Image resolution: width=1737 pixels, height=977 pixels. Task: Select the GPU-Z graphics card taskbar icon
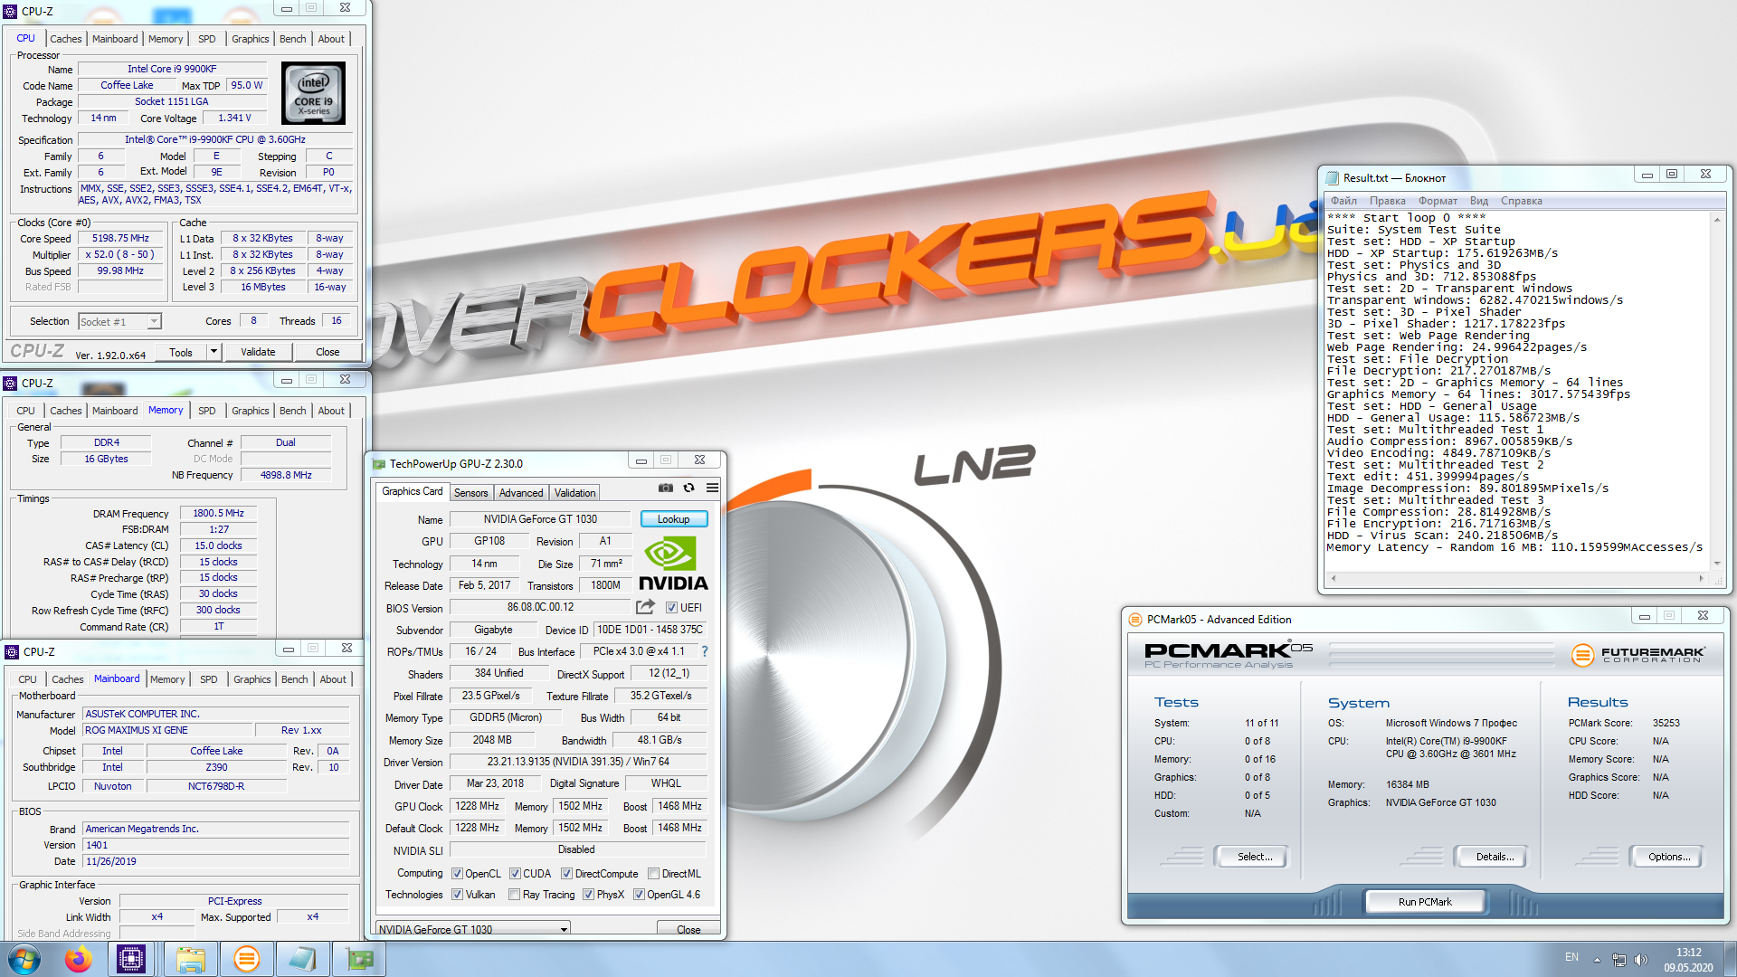[359, 959]
